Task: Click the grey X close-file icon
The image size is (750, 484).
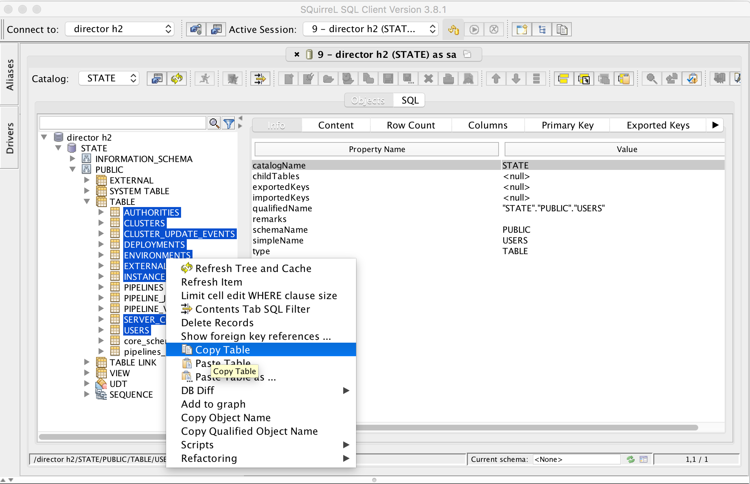Action: (428, 79)
